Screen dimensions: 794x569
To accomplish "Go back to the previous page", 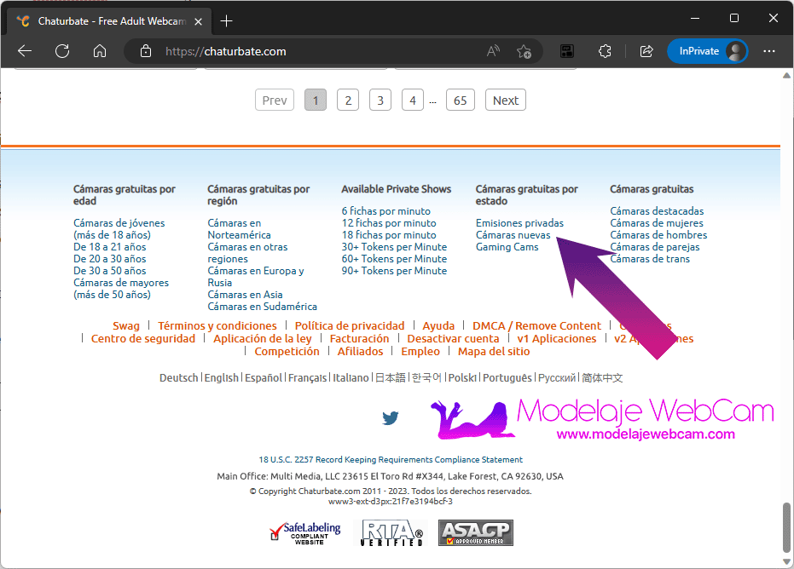I will pyautogui.click(x=24, y=51).
